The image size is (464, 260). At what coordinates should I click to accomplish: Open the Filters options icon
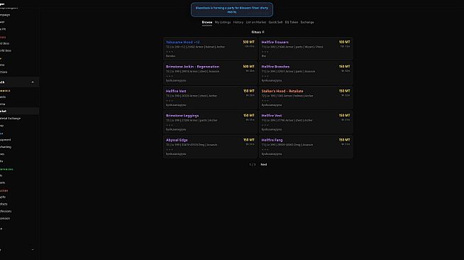pos(263,32)
